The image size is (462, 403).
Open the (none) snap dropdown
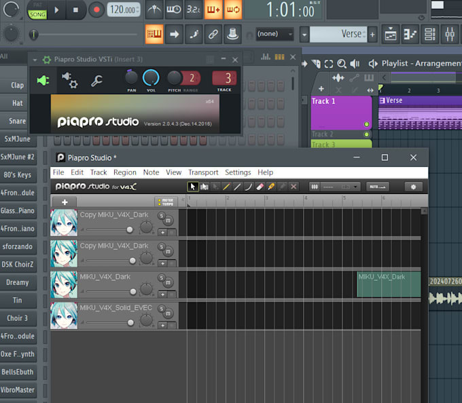(x=274, y=34)
